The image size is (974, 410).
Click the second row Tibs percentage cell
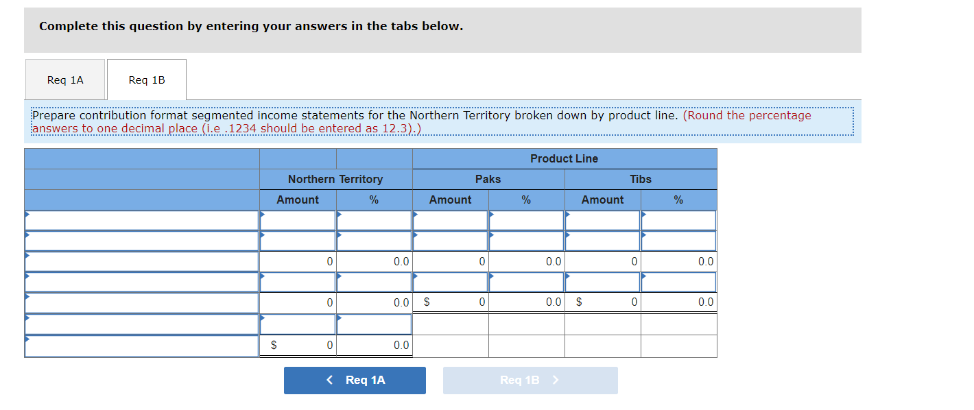pos(678,241)
